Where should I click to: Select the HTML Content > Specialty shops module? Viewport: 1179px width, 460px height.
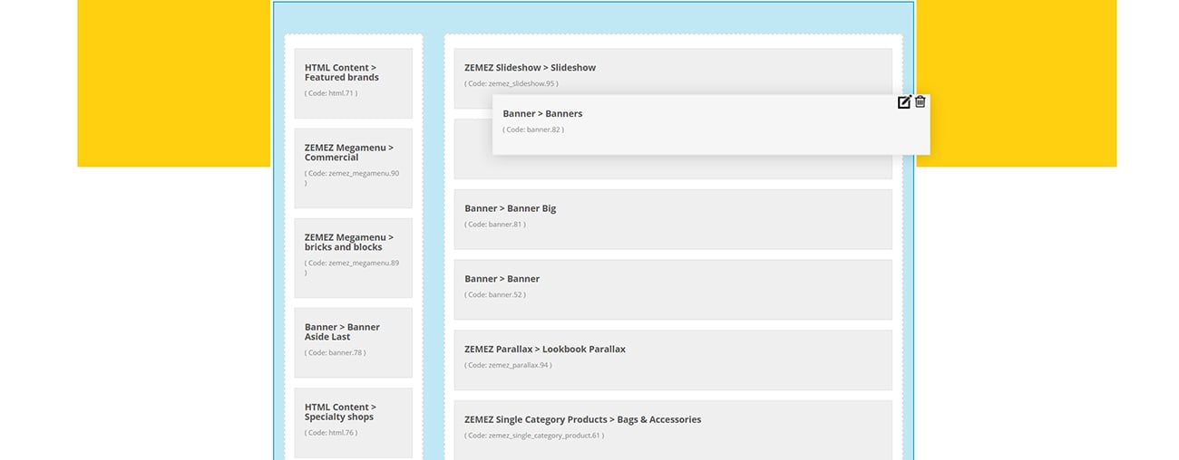353,423
